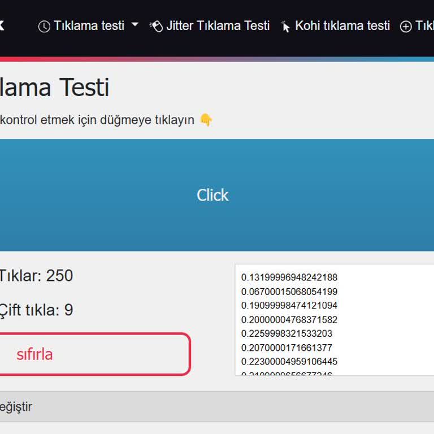Viewport: 434px width, 434px height.
Task: Click the 'lama Testi' page heading
Action: pyautogui.click(x=55, y=88)
